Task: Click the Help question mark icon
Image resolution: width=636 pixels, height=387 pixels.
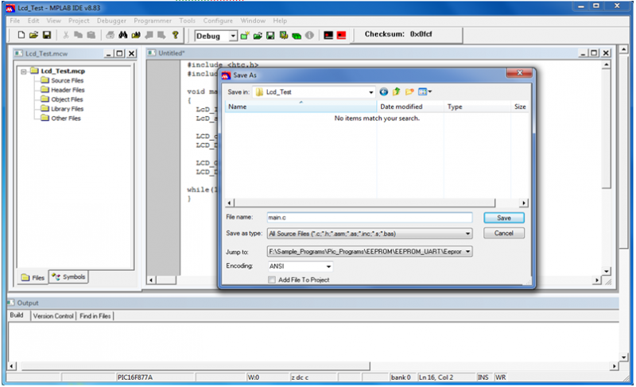Action: [175, 35]
